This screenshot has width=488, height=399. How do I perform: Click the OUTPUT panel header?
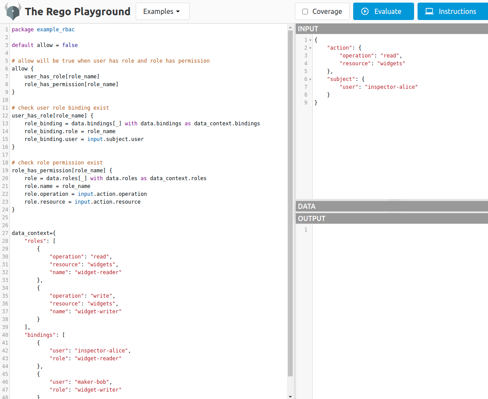(x=392, y=218)
